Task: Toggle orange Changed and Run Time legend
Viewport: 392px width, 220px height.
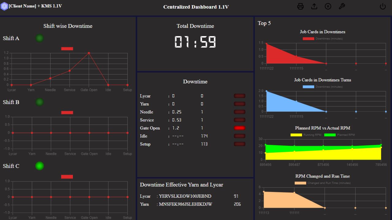Action: 300,183
